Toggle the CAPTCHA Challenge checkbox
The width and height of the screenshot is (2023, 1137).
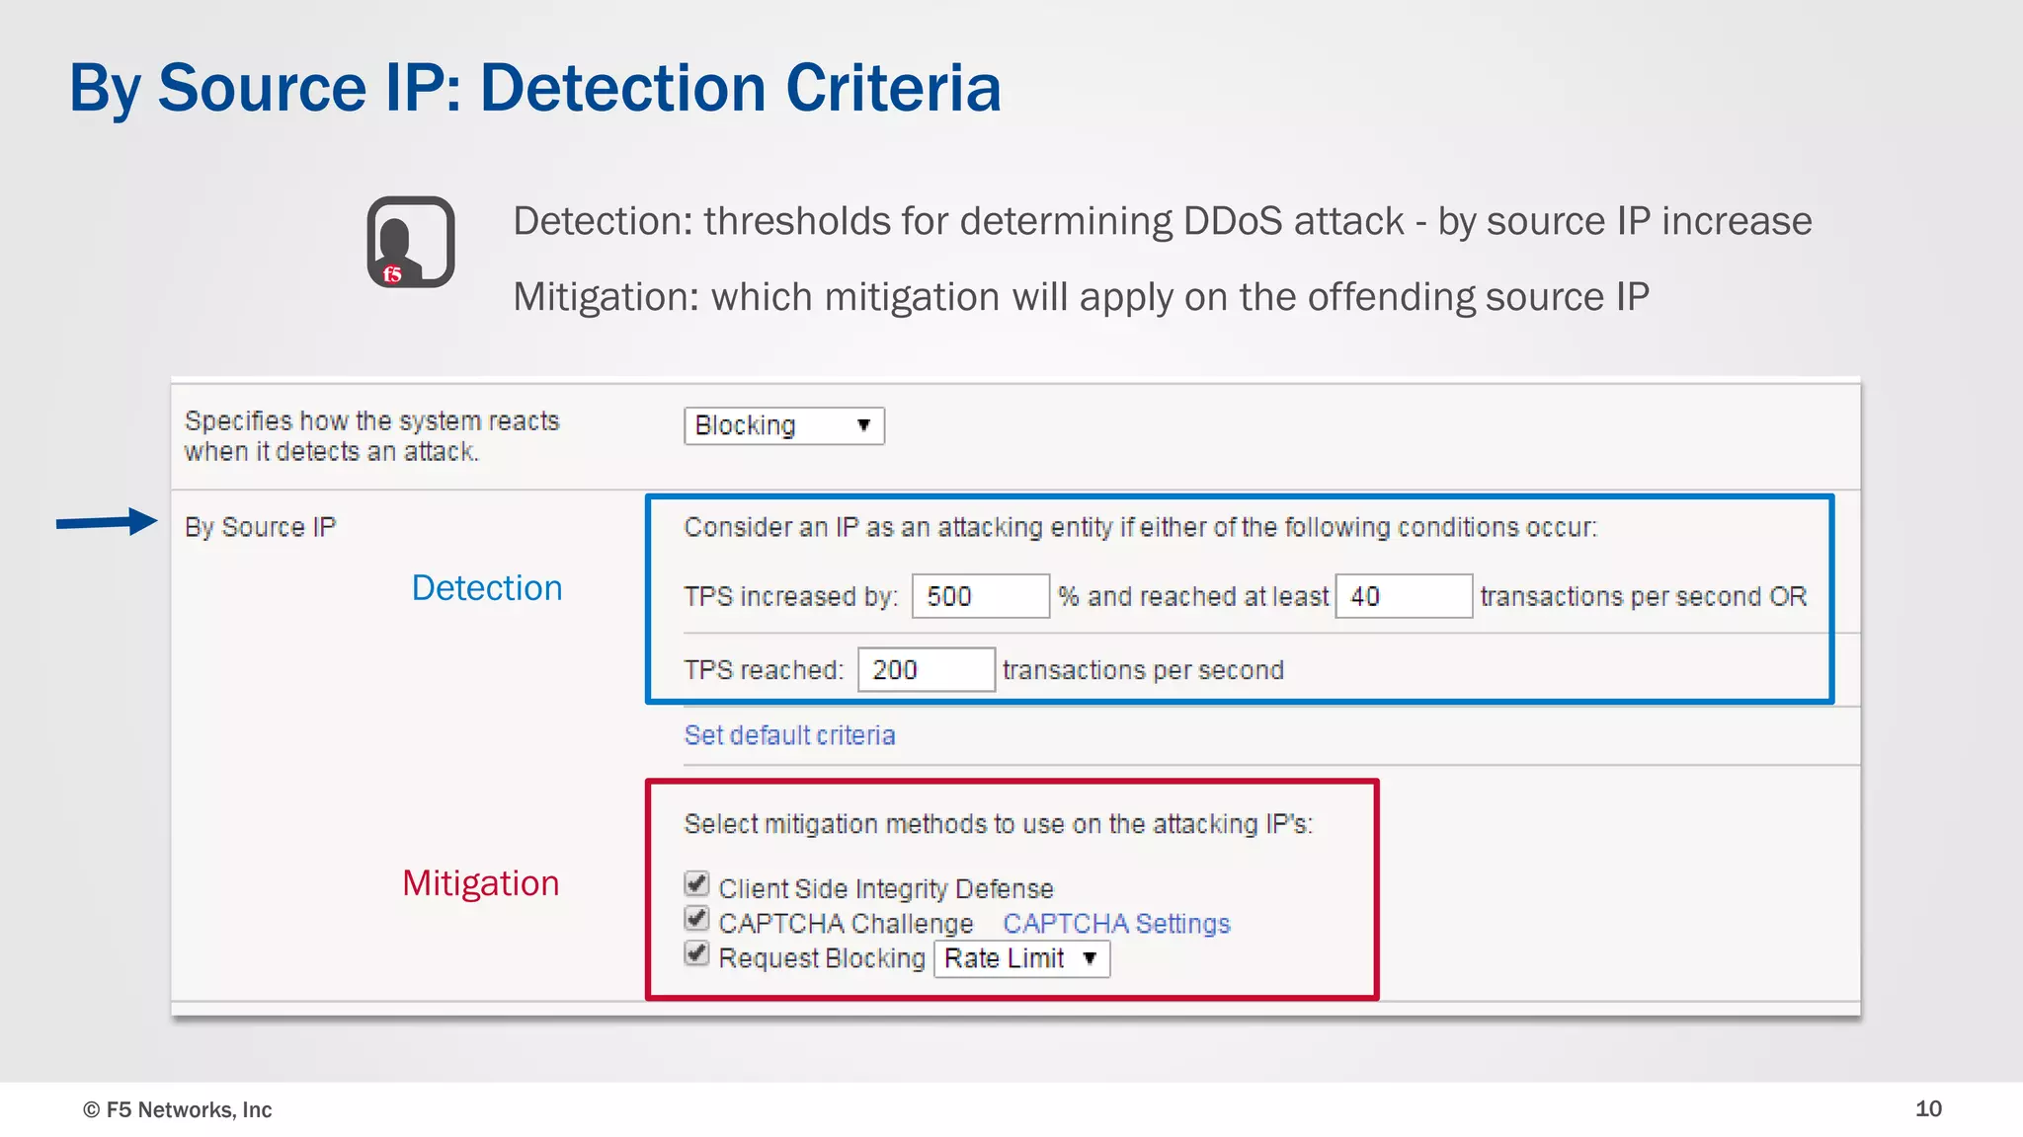point(696,919)
